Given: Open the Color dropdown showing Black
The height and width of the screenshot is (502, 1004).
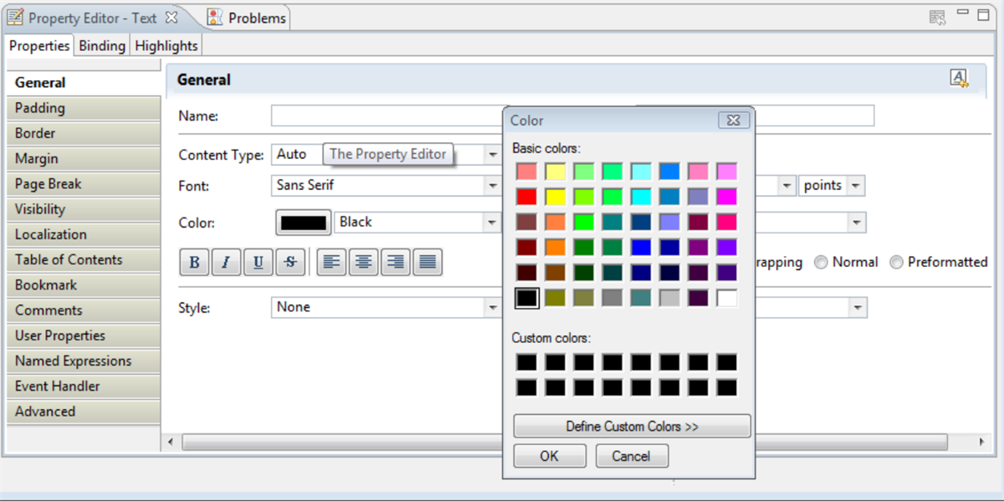Looking at the screenshot, I should 494,223.
